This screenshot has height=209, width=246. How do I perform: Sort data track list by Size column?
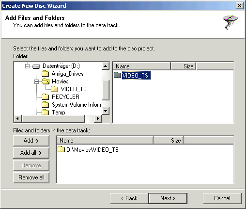[168, 140]
